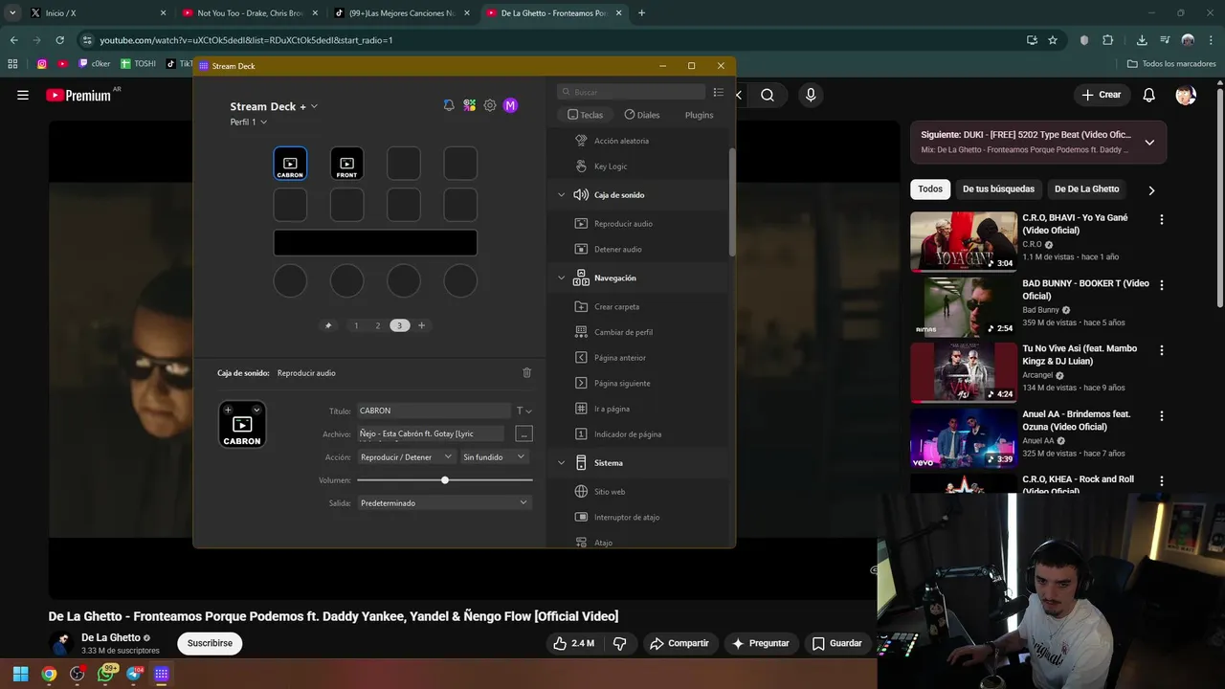Open the Predeterminado output dropdown
This screenshot has height=689, width=1225.
tap(444, 503)
